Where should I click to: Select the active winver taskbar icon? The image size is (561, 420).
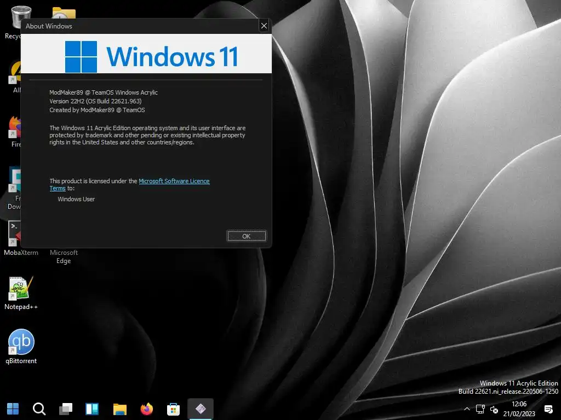point(201,409)
